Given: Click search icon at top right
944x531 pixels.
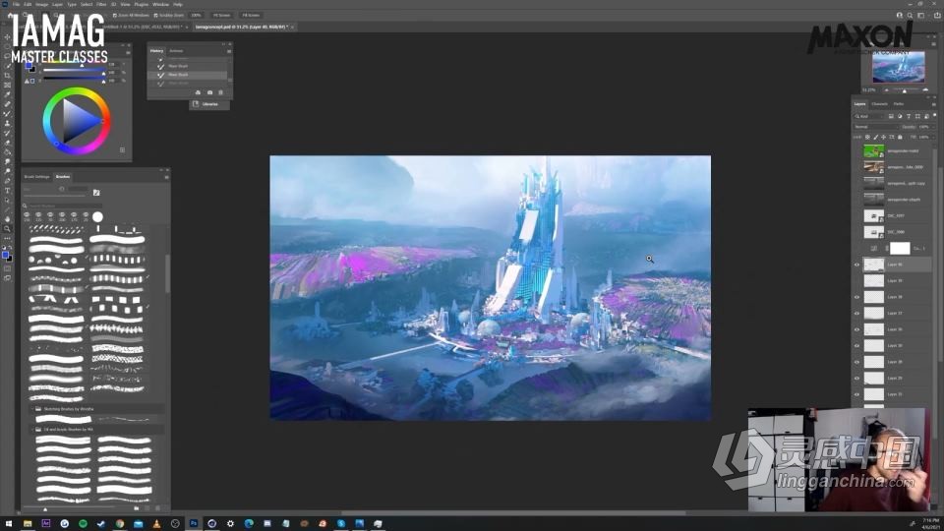Looking at the screenshot, I should (x=910, y=15).
